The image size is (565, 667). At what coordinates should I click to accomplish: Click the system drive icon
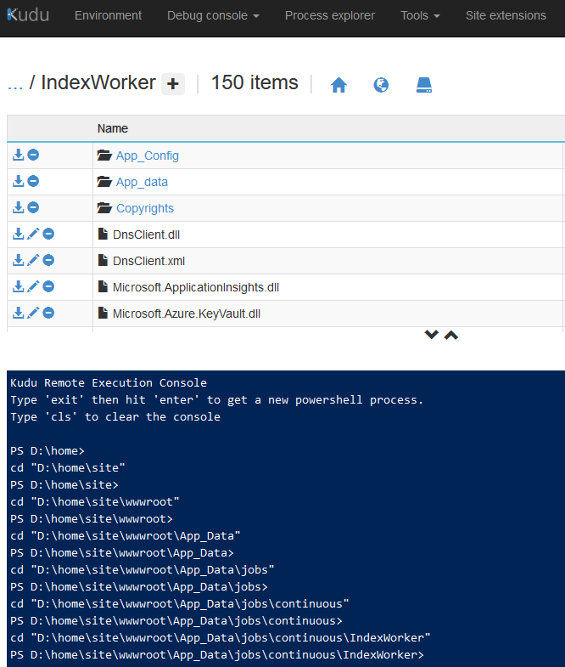(424, 85)
